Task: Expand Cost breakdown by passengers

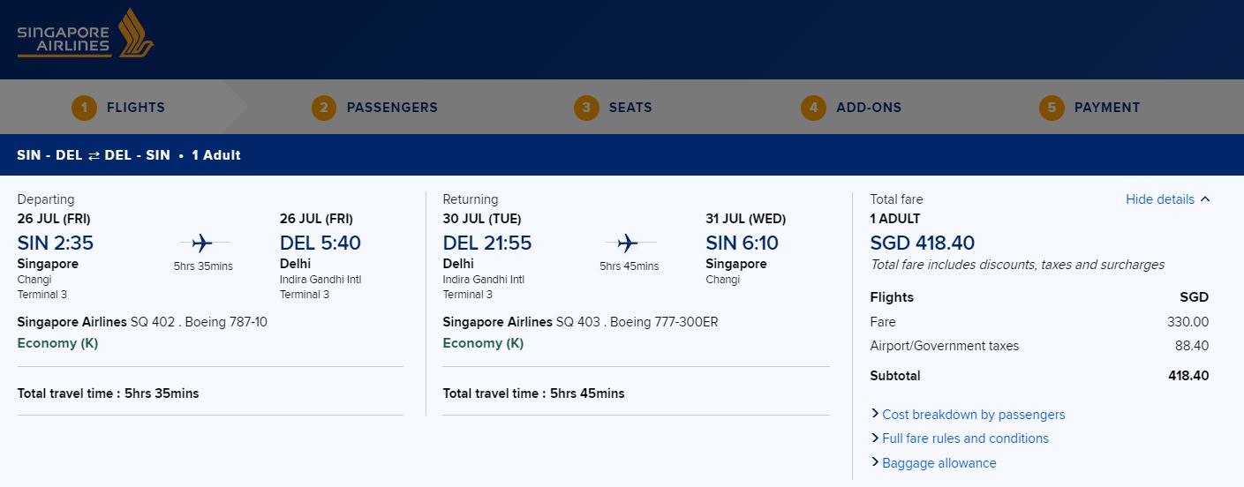Action: 973,415
